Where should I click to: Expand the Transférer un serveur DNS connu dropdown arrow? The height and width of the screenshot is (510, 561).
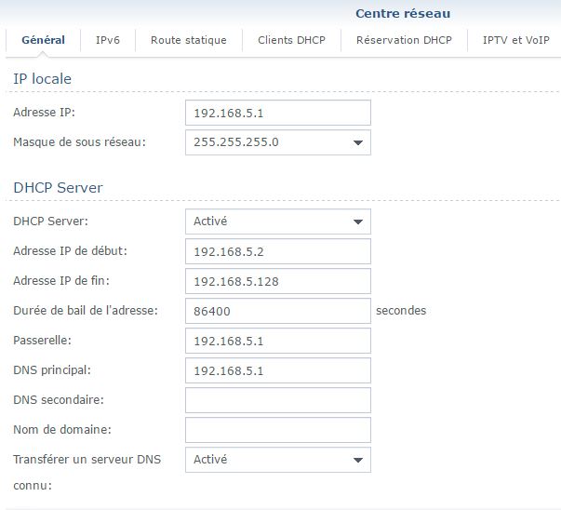(357, 460)
